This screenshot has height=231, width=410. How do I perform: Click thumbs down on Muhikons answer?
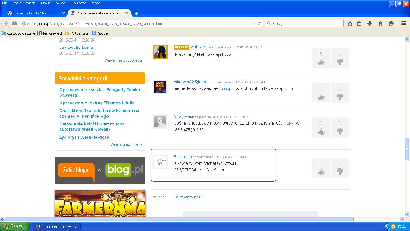340,62
